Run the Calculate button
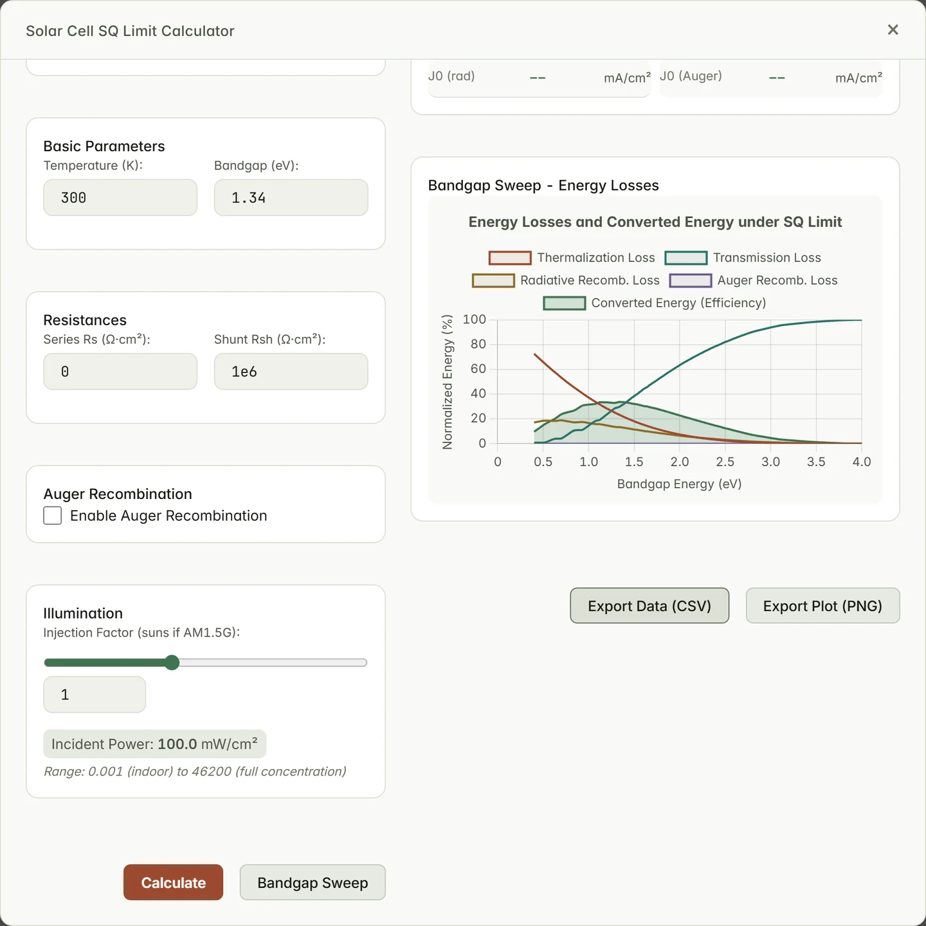926x926 pixels. 173,882
